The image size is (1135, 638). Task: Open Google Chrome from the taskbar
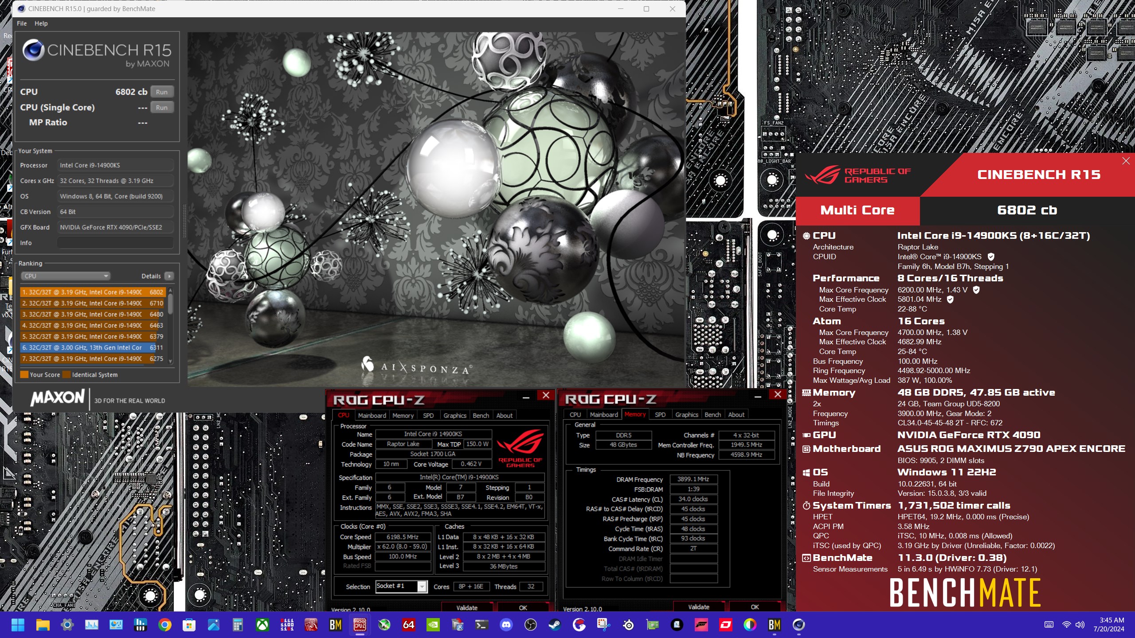[x=164, y=625]
